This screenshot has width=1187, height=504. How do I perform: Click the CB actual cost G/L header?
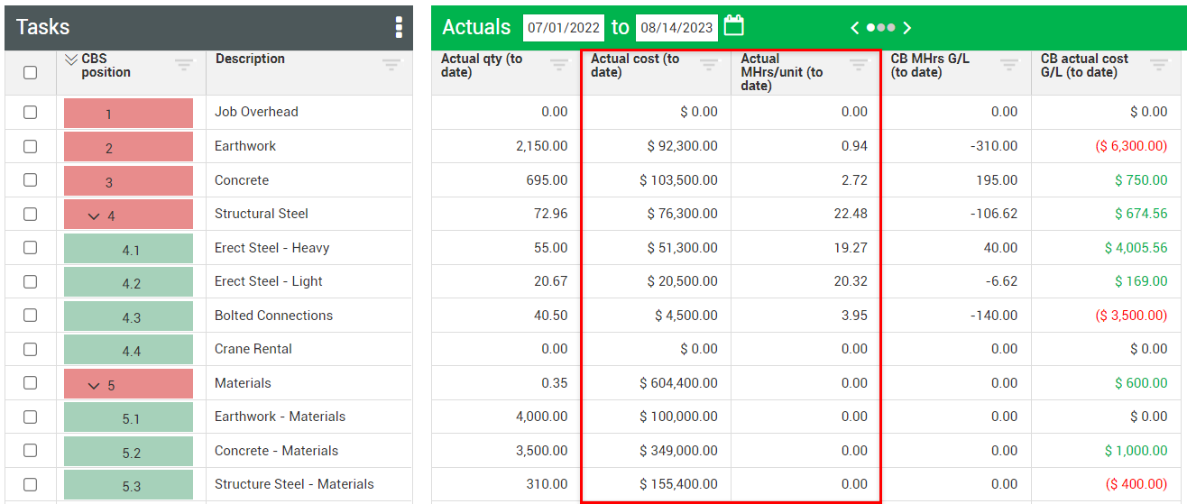(1084, 65)
